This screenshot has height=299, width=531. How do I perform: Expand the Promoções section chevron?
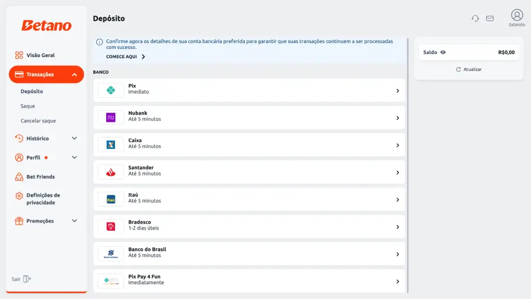click(x=74, y=221)
